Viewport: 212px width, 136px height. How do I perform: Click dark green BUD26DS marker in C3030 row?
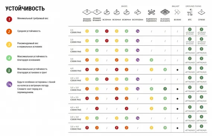coord(165,89)
